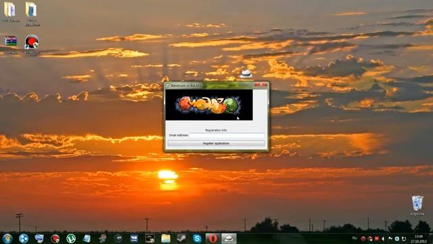Open the Windows Start menu orb
The width and height of the screenshot is (433, 244).
point(7,238)
